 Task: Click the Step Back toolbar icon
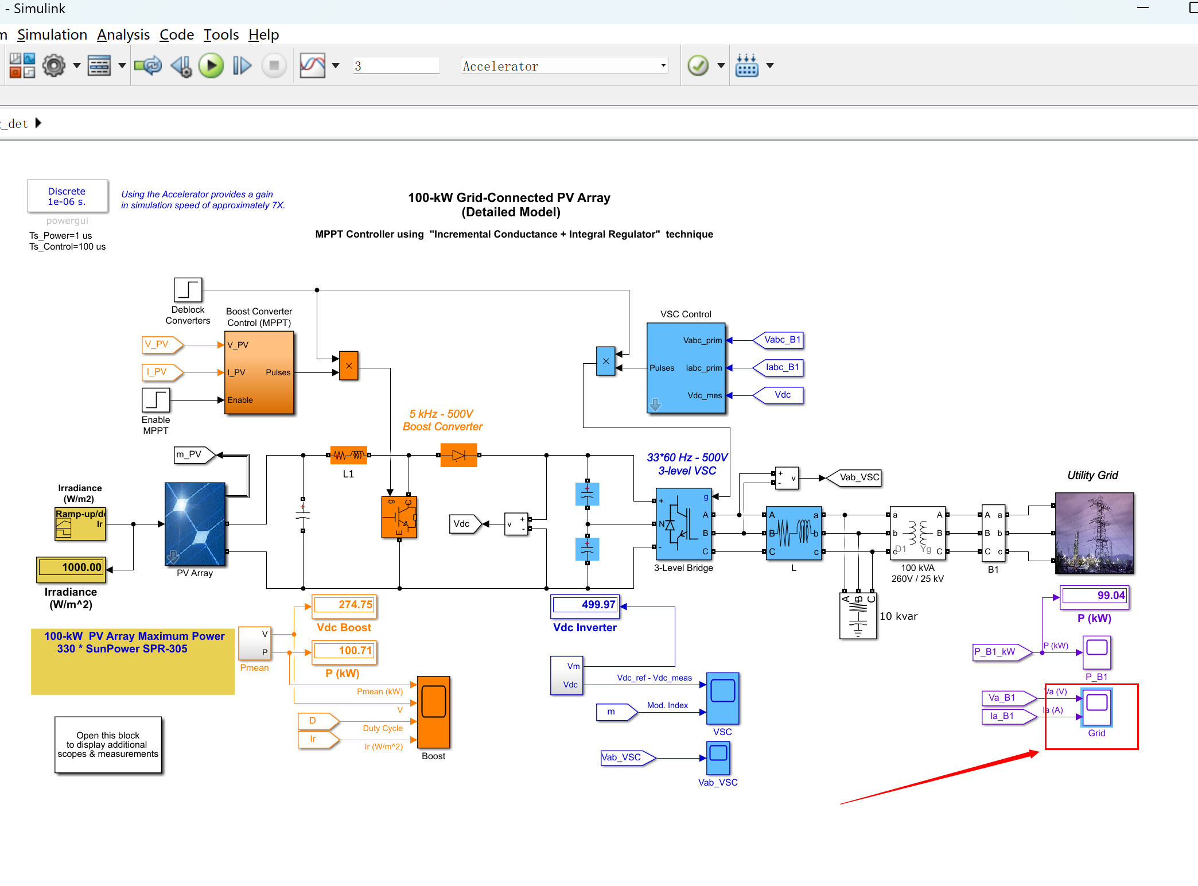pyautogui.click(x=181, y=66)
